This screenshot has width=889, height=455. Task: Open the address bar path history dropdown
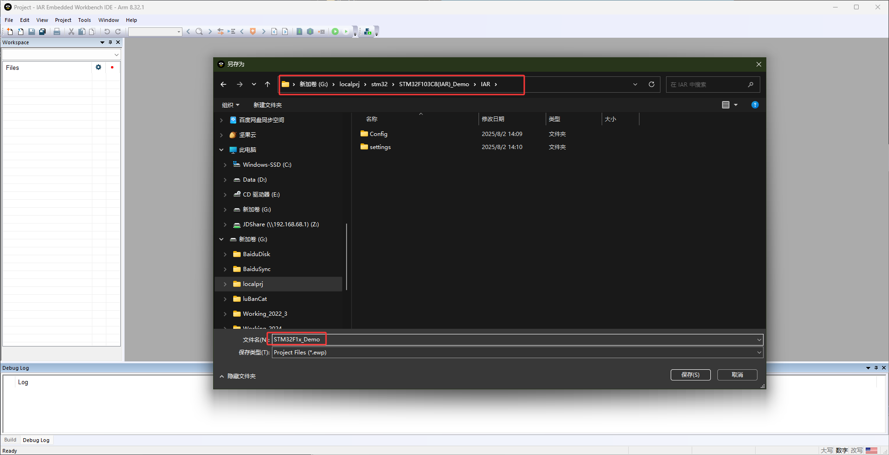pos(635,84)
